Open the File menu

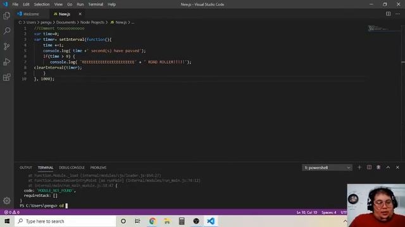[x=15, y=4]
